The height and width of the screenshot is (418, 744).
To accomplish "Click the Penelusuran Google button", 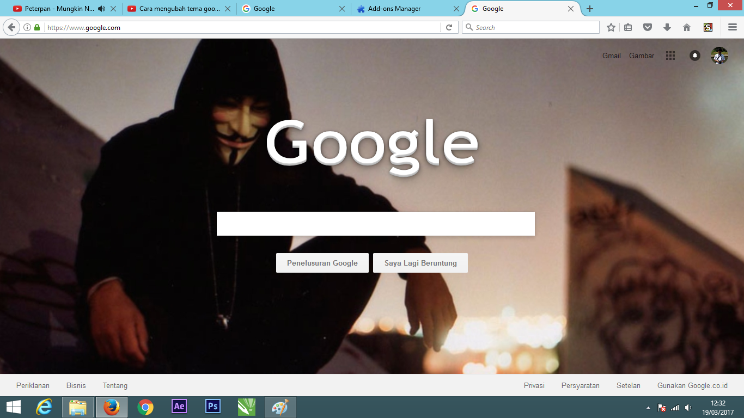I will (x=322, y=263).
